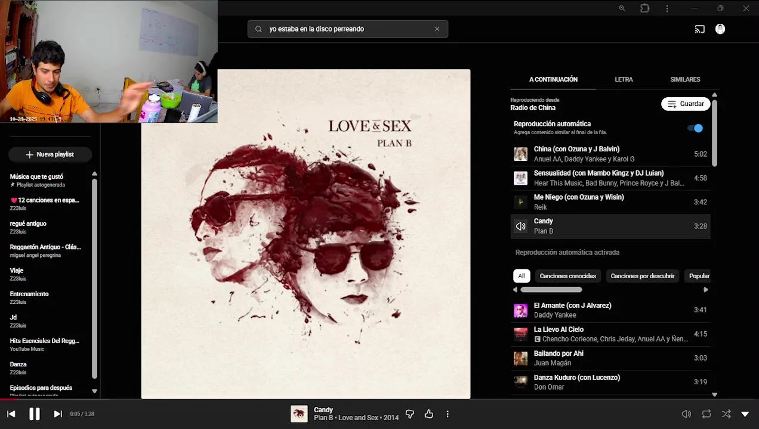Open the cast to device icon
The image size is (759, 429).
click(700, 29)
